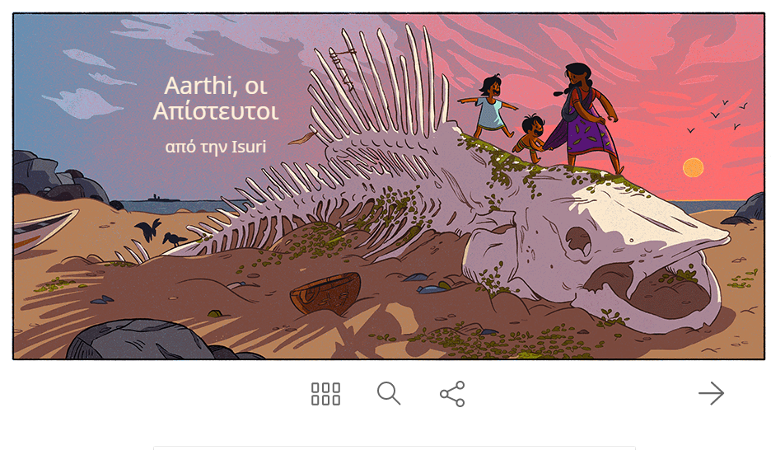The height and width of the screenshot is (450, 771).
Task: Click the small child holding the woman's hand
Action: point(530,138)
